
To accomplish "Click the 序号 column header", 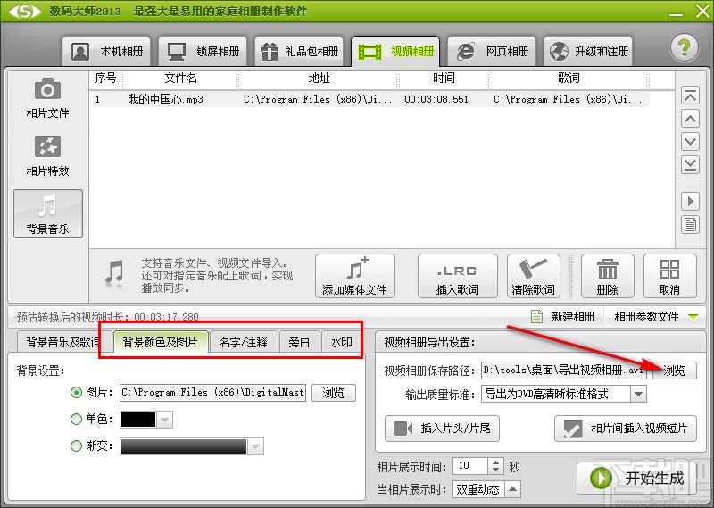I will [105, 79].
